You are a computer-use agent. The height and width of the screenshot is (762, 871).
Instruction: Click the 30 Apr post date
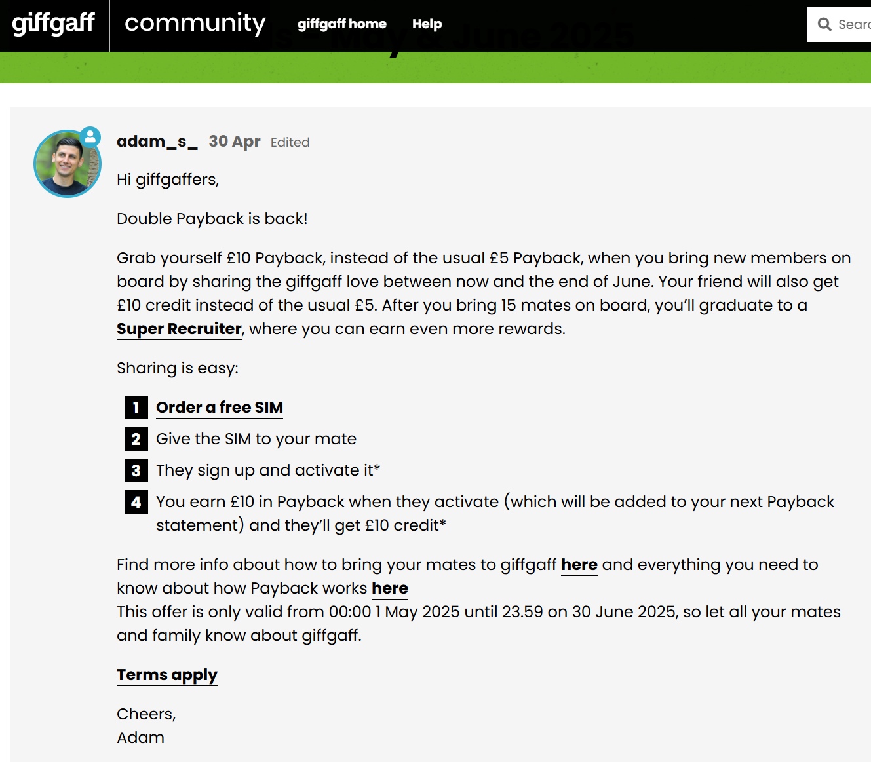(x=235, y=142)
